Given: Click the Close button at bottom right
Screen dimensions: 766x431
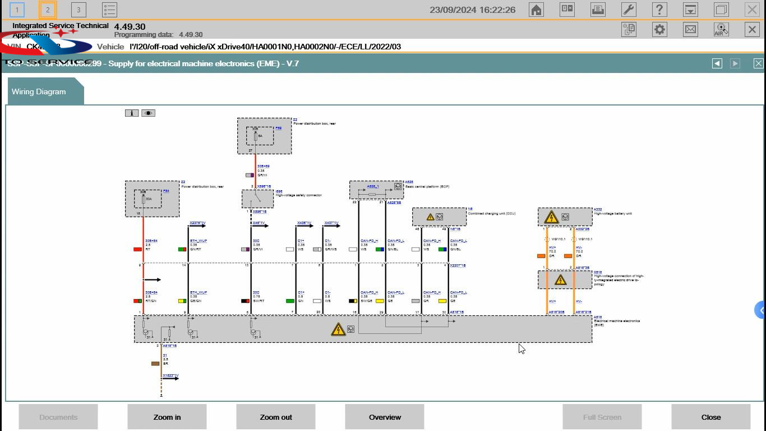Looking at the screenshot, I should 711,417.
